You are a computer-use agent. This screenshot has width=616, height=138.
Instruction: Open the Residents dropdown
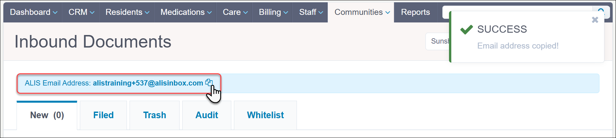coord(127,12)
